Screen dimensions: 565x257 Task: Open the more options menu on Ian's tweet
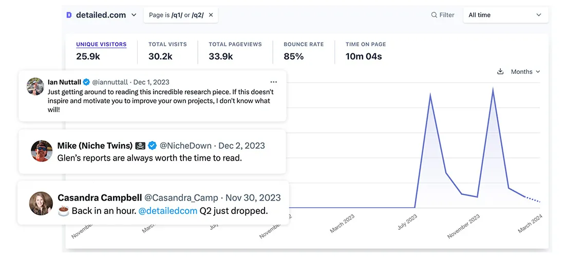pos(273,82)
